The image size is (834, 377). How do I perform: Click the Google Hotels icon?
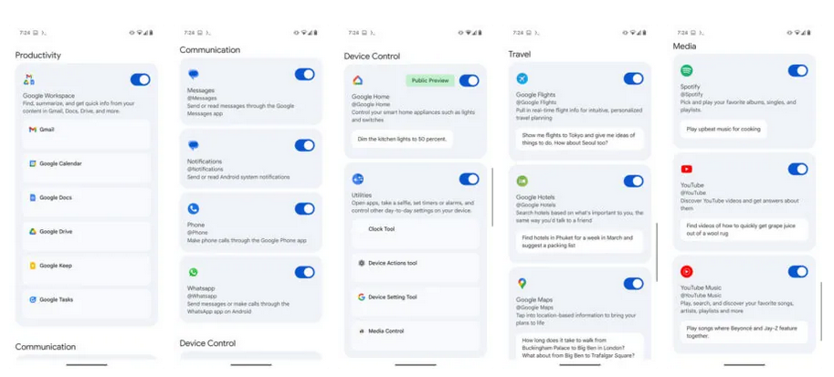[x=522, y=182]
